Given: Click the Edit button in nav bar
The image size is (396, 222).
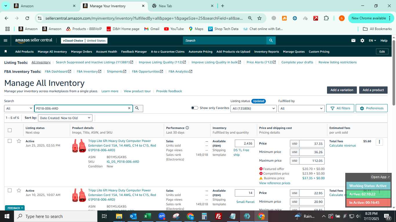Looking at the screenshot, I should coord(382,51).
